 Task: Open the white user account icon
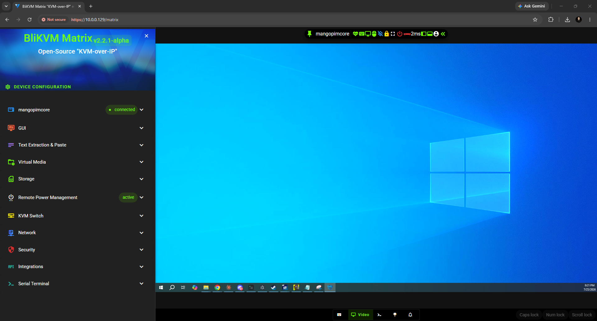(436, 34)
